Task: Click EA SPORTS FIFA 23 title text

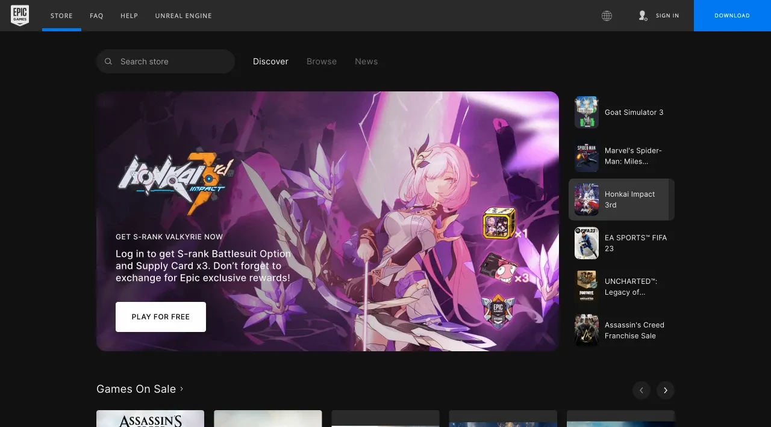Action: 636,243
